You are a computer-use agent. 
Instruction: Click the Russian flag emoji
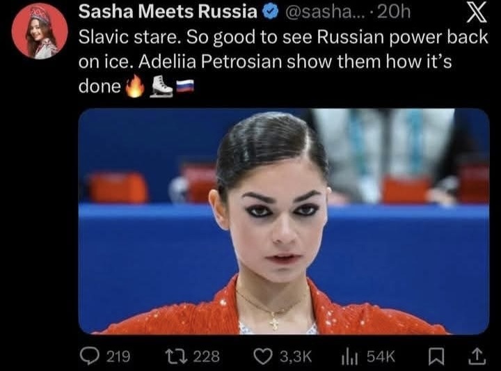(x=185, y=86)
